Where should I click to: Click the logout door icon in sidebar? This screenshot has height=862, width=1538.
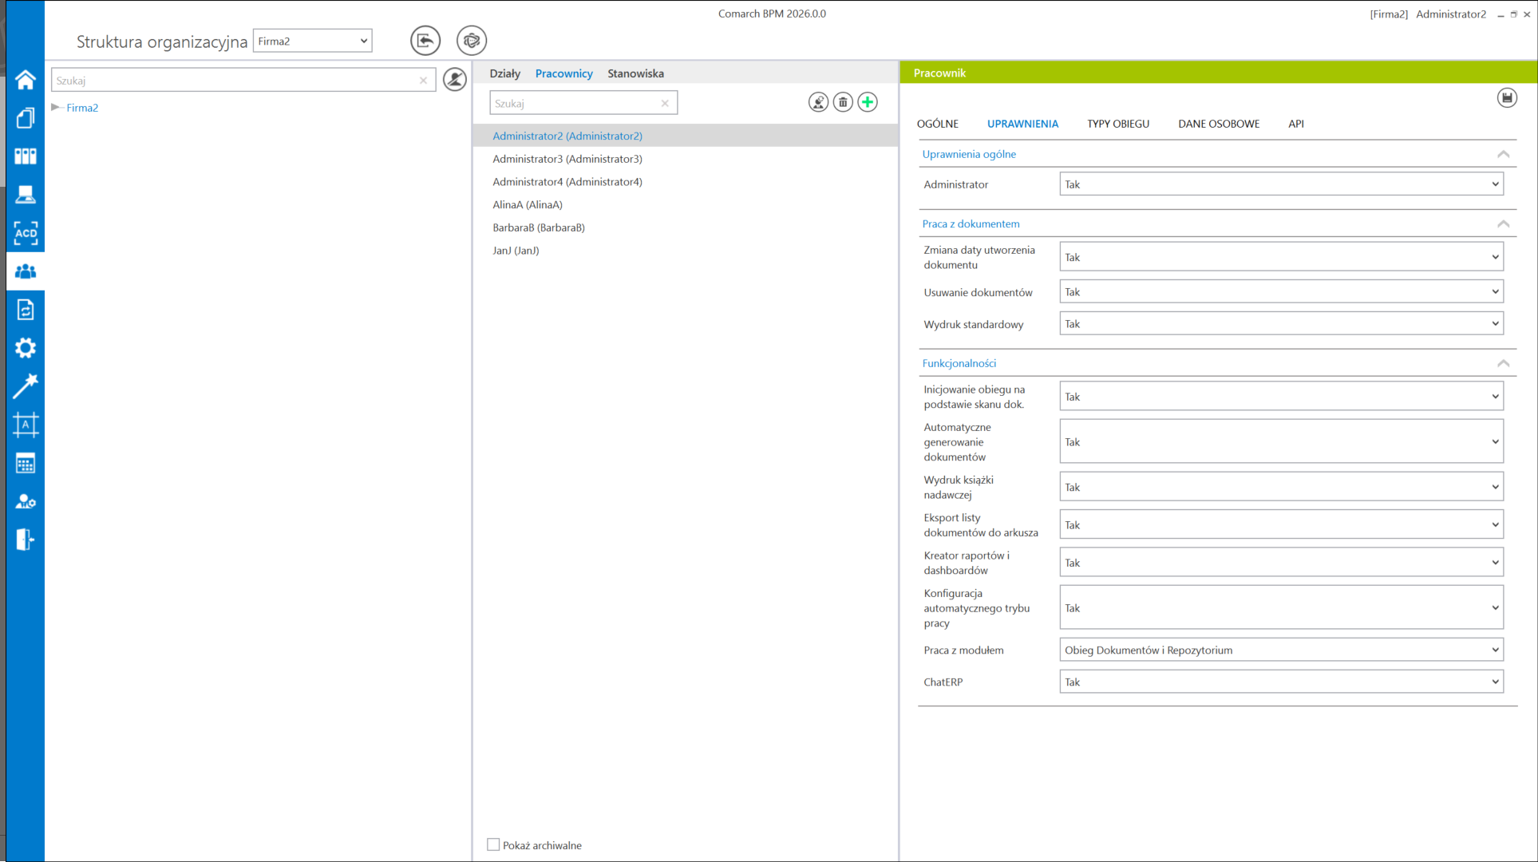26,540
